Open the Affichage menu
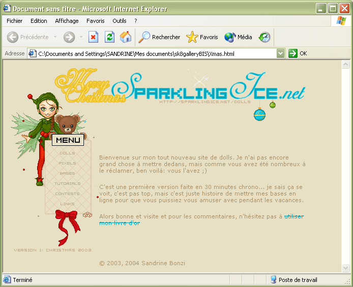The image size is (353, 287). click(x=67, y=21)
